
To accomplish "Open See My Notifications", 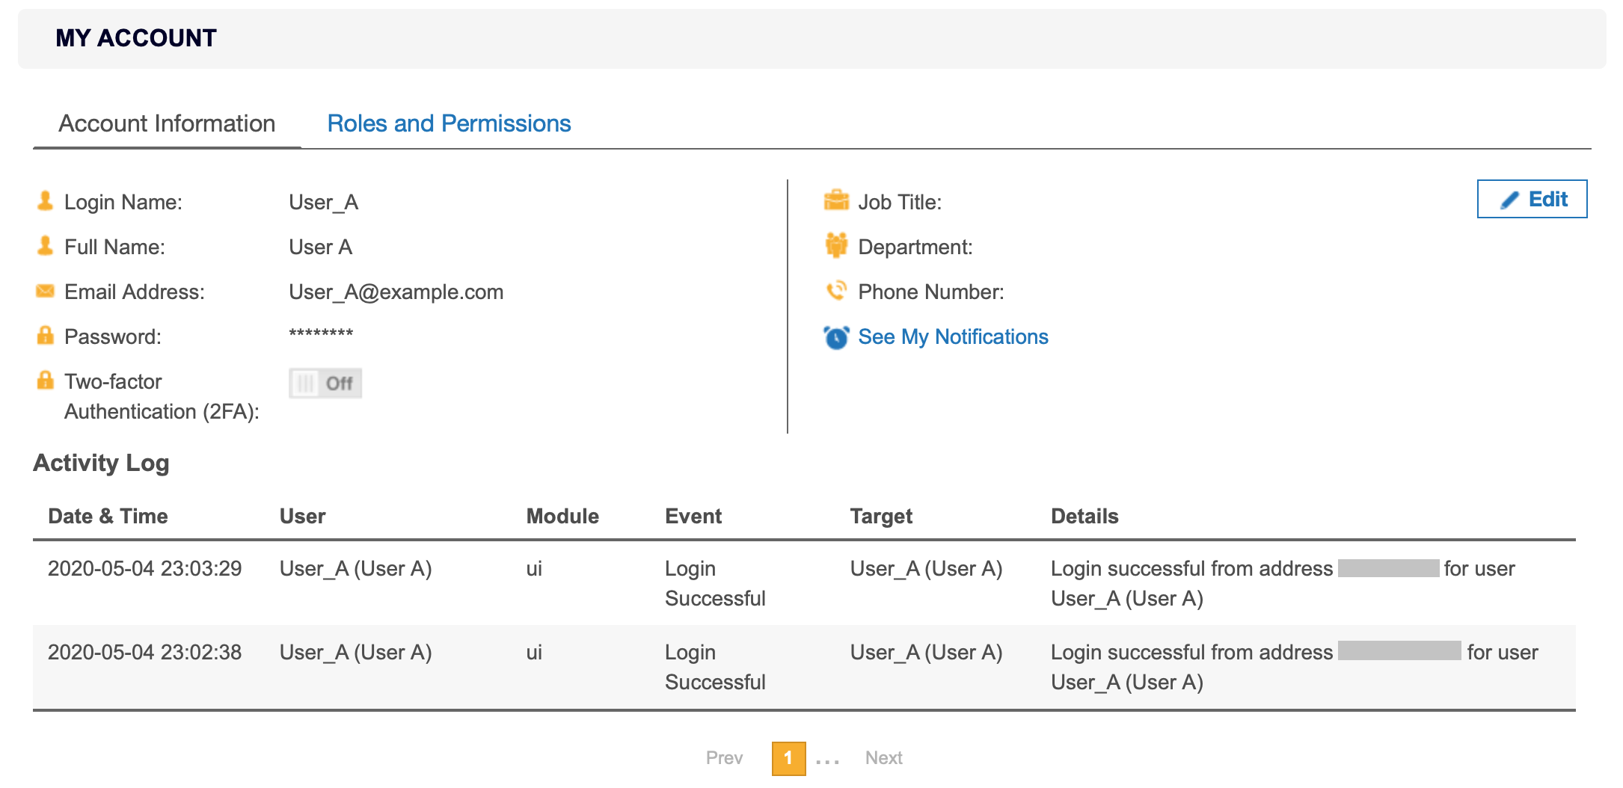I will click(953, 336).
